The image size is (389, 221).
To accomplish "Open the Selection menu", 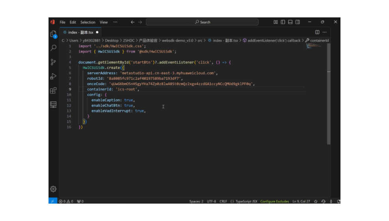I will click(x=88, y=22).
